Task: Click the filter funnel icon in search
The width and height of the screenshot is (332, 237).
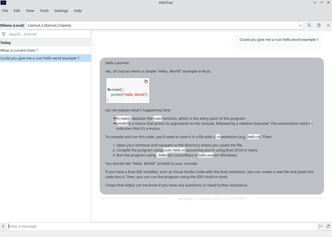Action: pos(4,34)
